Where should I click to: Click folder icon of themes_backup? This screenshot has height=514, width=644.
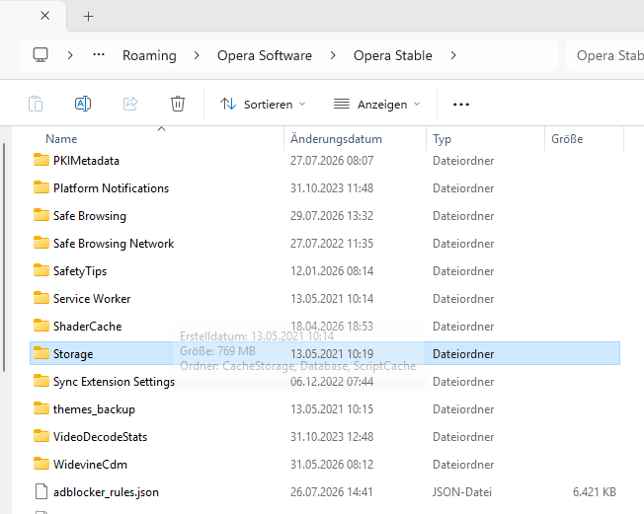point(41,408)
